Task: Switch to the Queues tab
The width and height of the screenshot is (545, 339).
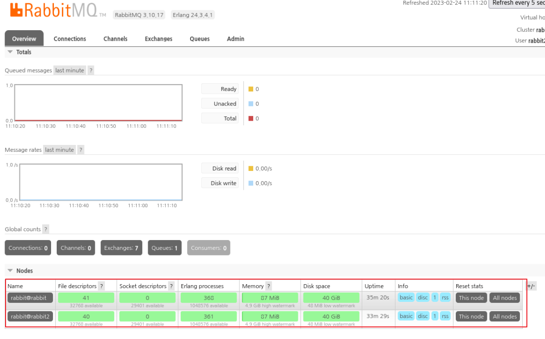Action: click(199, 39)
